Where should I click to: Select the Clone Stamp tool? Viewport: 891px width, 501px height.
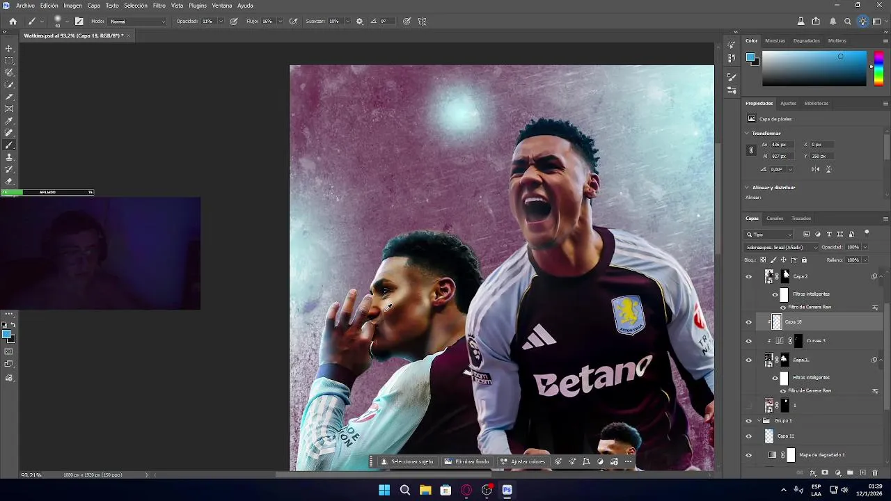9,157
